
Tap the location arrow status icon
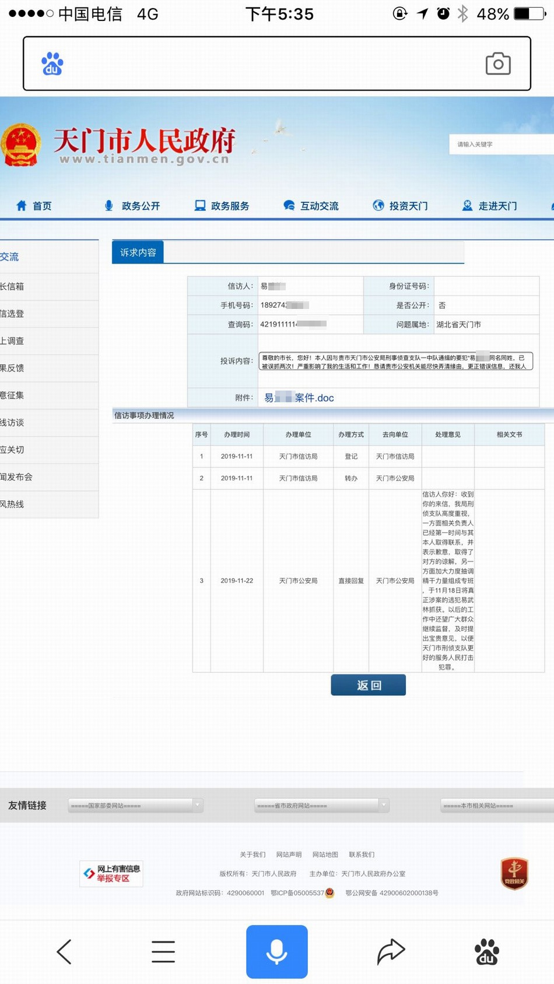pyautogui.click(x=423, y=13)
